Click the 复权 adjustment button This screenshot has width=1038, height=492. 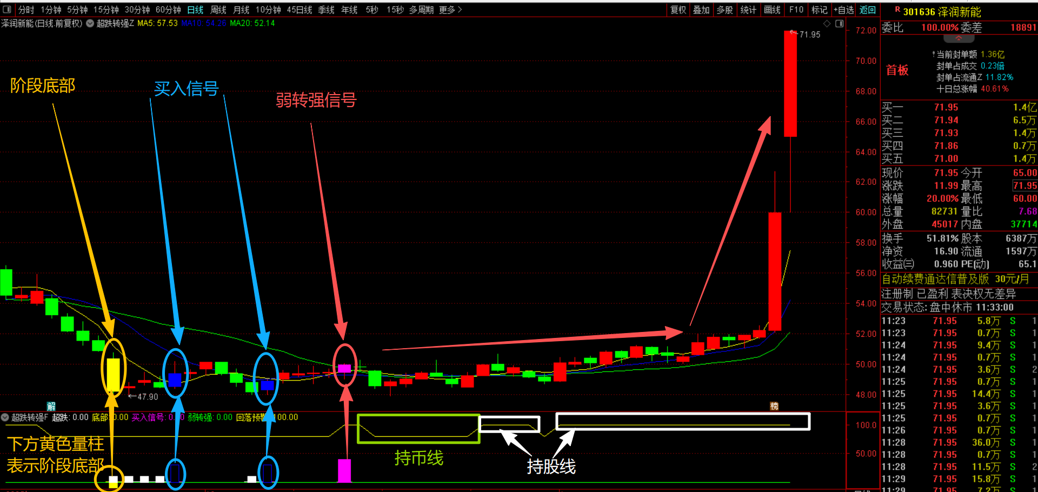pyautogui.click(x=678, y=10)
